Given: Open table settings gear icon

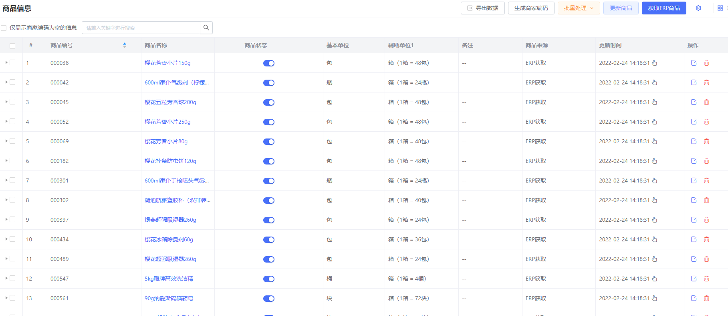Looking at the screenshot, I should point(698,8).
